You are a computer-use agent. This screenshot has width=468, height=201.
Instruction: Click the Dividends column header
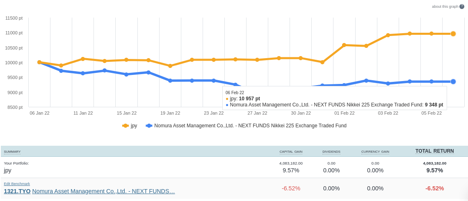point(331,151)
